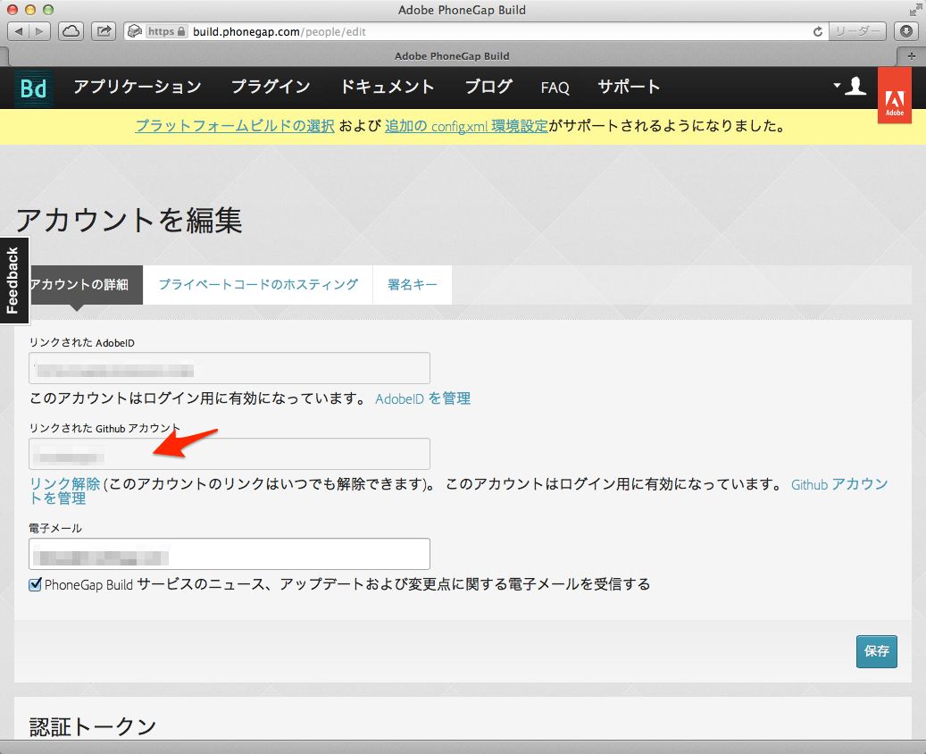Open サポート in the navigation bar
The image size is (926, 754).
[629, 87]
